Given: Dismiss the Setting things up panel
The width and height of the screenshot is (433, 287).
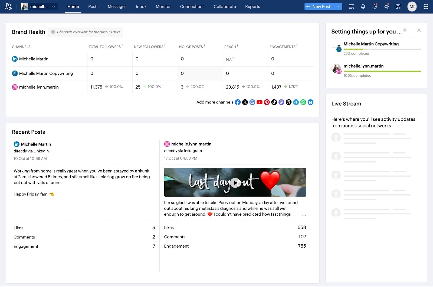Looking at the screenshot, I should pos(419,30).
